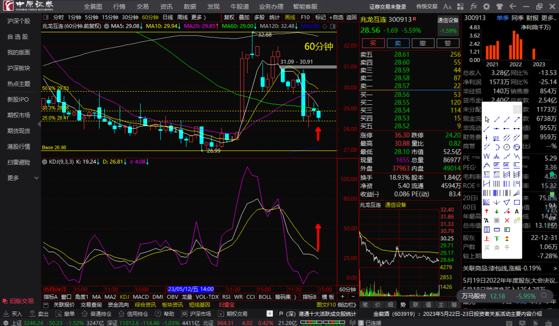Toggle the MA settings circle beside 兆龙互连 title

pos(107,26)
